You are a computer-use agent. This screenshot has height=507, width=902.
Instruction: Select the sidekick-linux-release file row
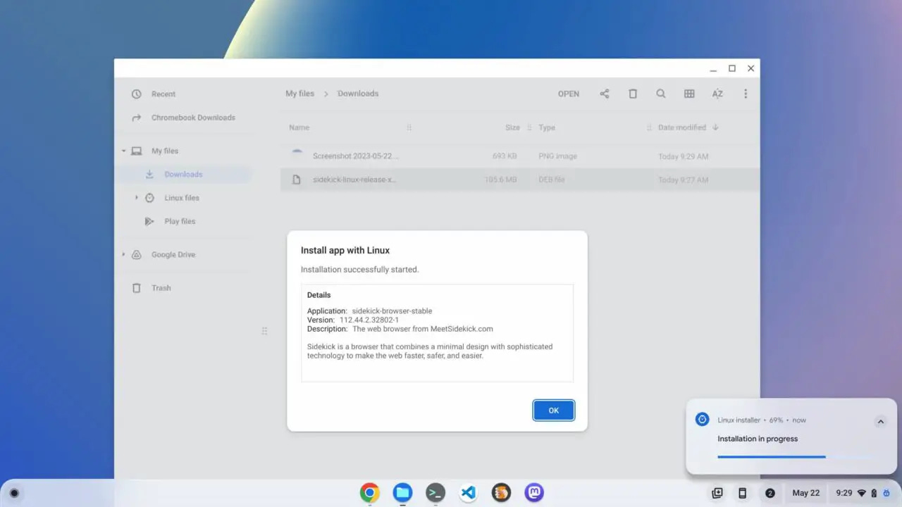(x=520, y=180)
